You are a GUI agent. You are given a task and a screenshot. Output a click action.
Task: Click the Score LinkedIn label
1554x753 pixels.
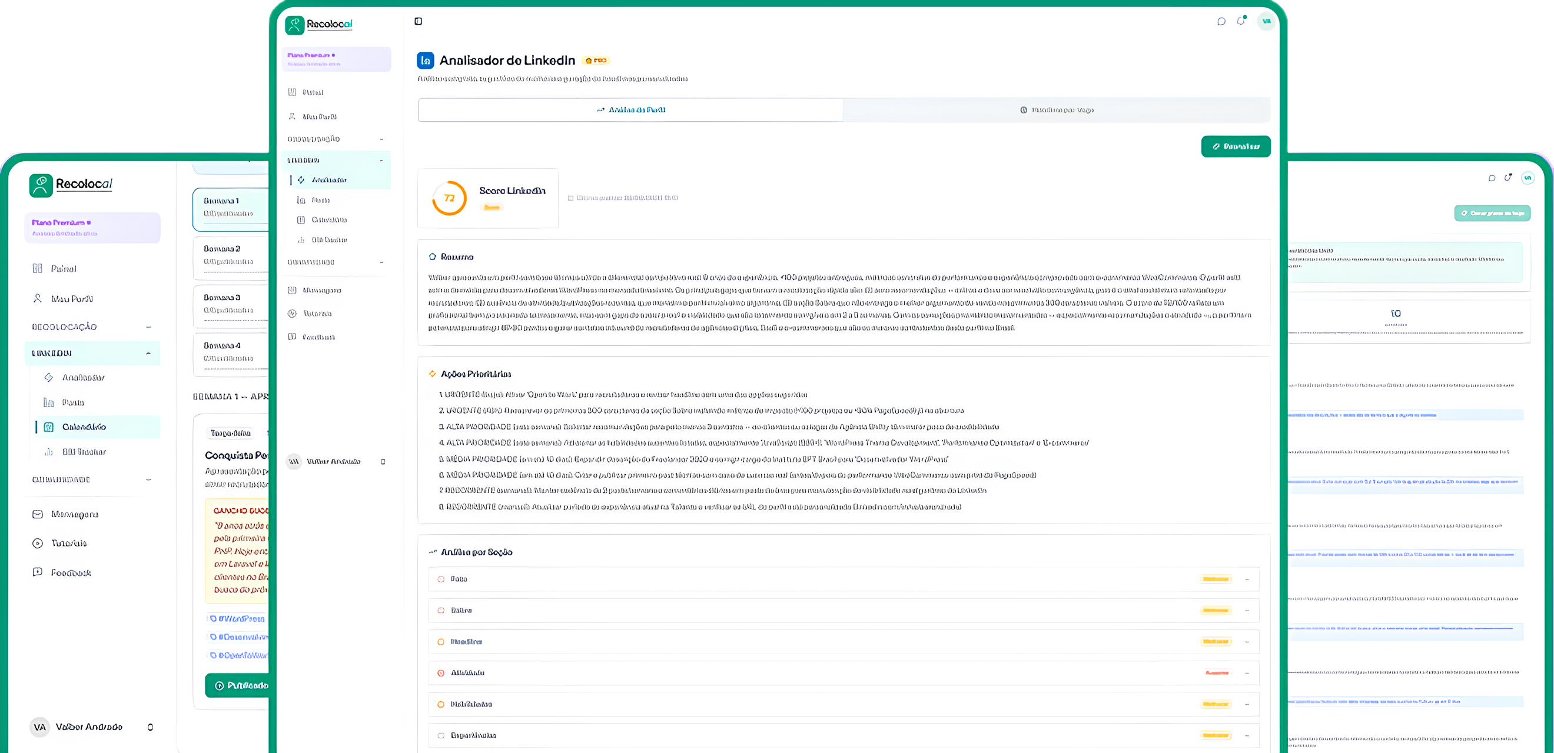tap(512, 191)
